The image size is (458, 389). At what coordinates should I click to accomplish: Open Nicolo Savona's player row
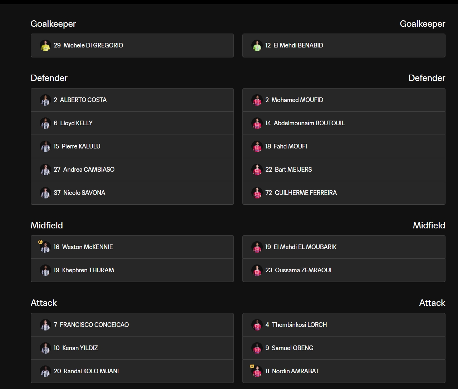click(132, 193)
